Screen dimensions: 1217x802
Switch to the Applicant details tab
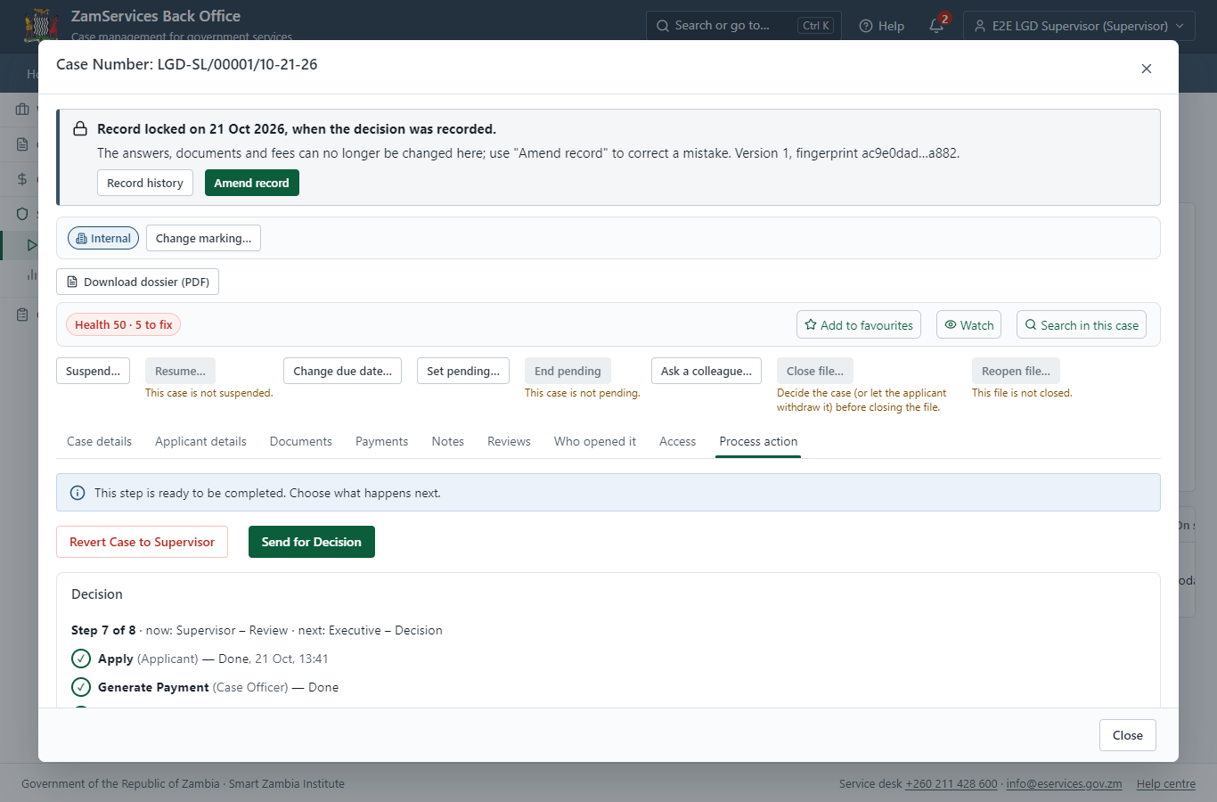200,441
